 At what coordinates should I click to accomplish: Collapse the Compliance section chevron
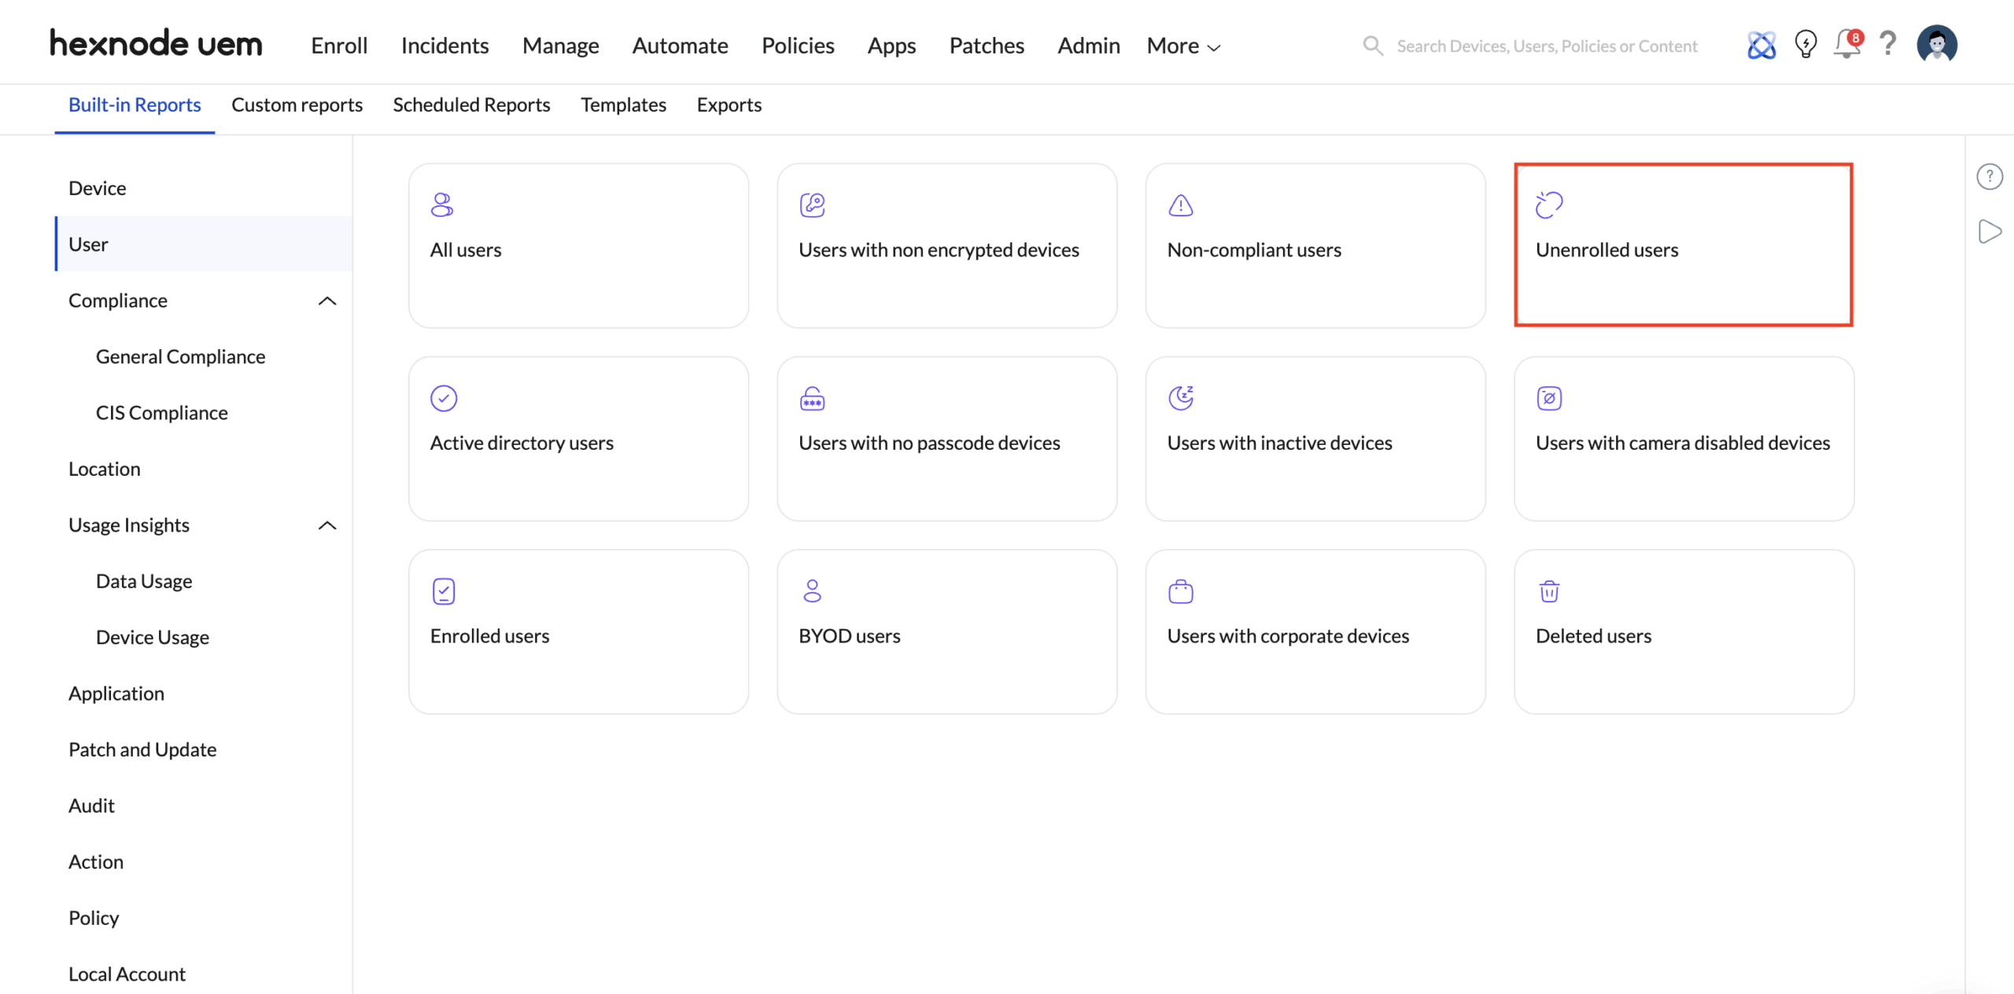click(x=327, y=301)
